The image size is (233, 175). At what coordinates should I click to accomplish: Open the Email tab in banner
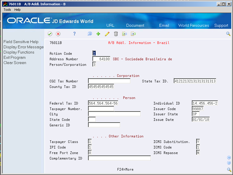click(x=164, y=25)
